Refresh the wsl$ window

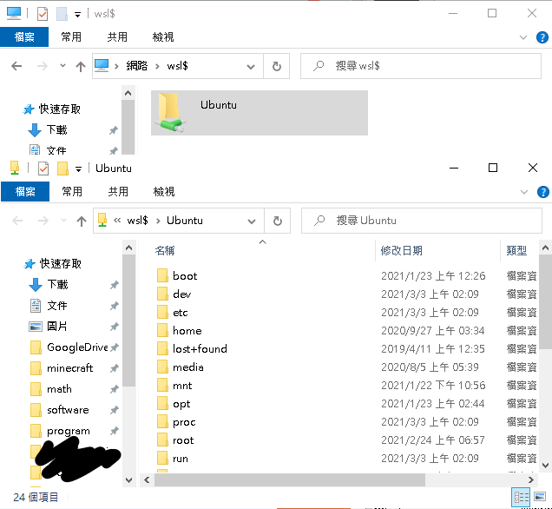coord(277,66)
